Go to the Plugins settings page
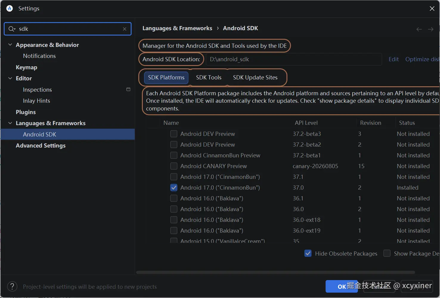 click(x=26, y=112)
